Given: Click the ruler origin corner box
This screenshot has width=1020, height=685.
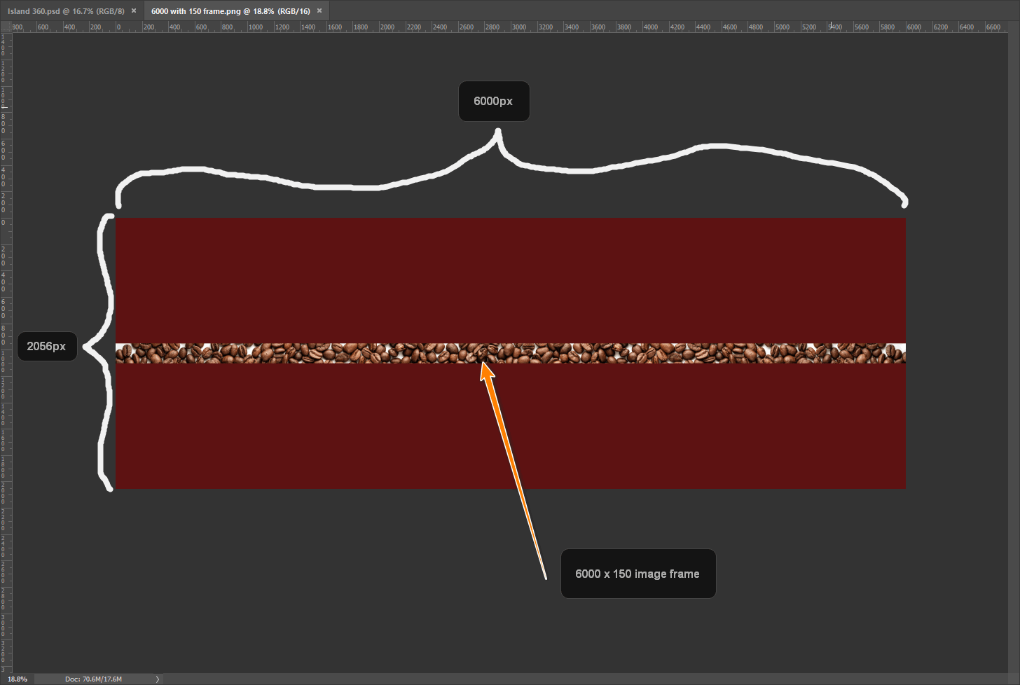Looking at the screenshot, I should [x=6, y=27].
